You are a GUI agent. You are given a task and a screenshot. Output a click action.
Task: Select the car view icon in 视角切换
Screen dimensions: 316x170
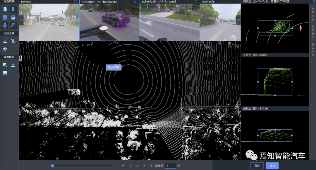coord(13,17)
